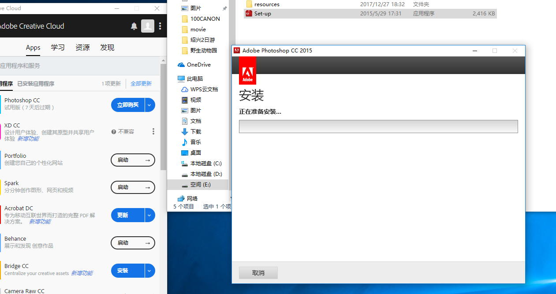Click the Set-up application file icon

(x=249, y=14)
